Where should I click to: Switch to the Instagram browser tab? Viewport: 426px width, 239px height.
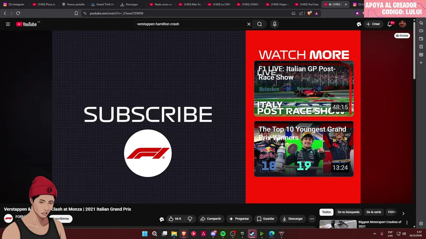tap(14, 4)
